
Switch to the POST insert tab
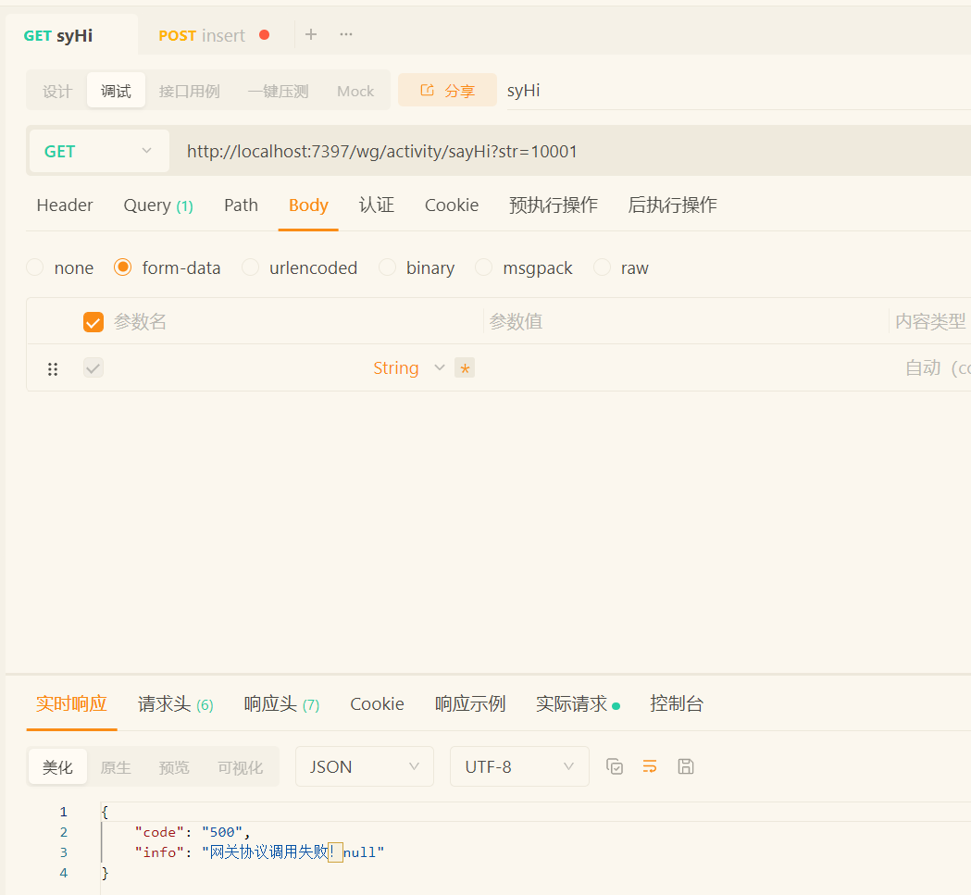click(202, 35)
